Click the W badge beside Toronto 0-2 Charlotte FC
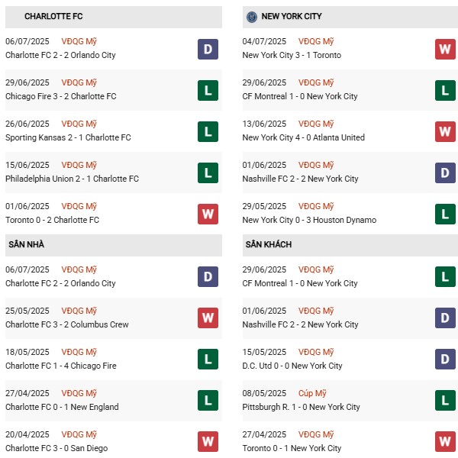This screenshot has width=458, height=458. point(208,214)
